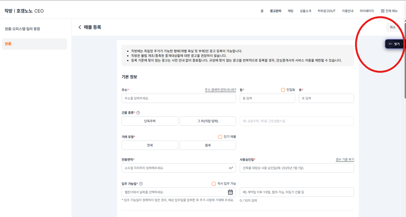
Task: Choose 전세 transaction type
Action: [150, 145]
